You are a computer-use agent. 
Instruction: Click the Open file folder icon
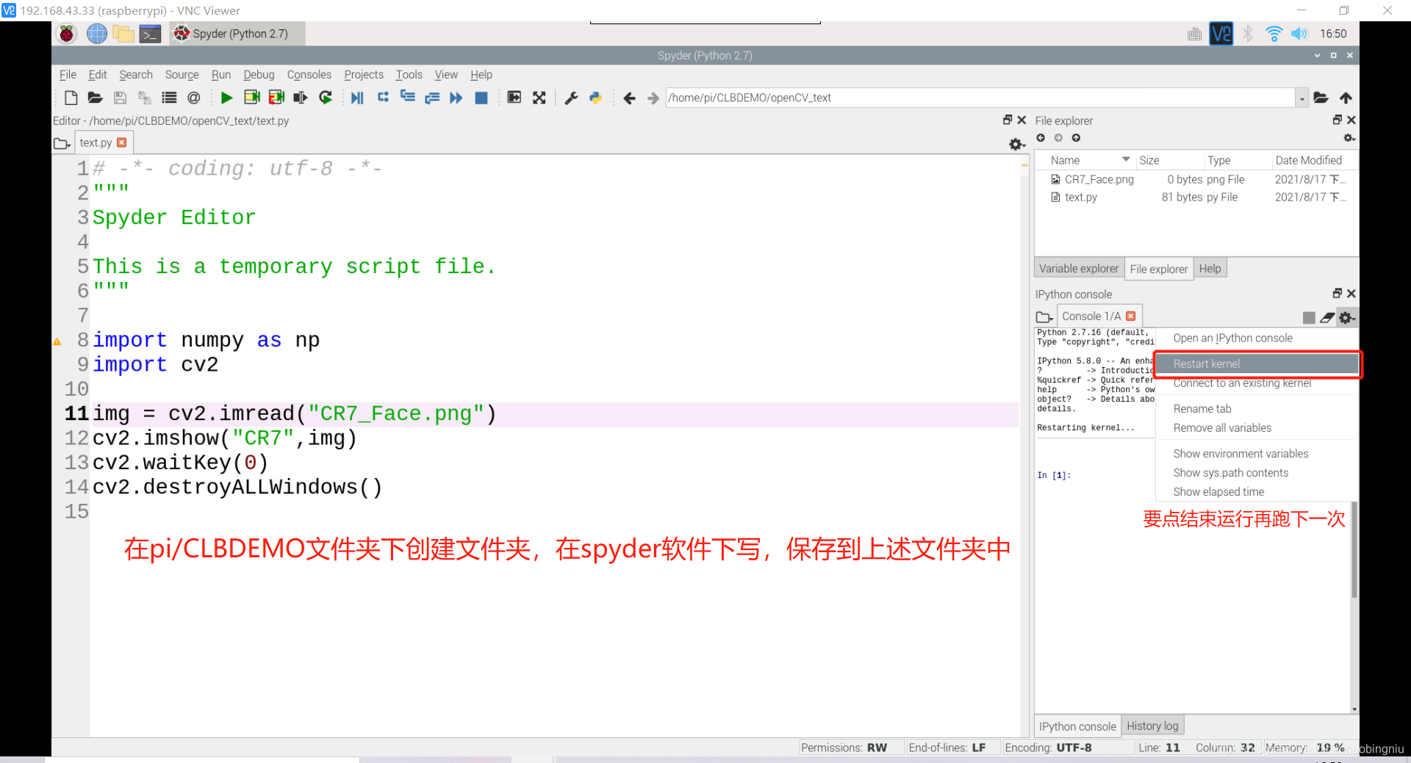pos(95,98)
